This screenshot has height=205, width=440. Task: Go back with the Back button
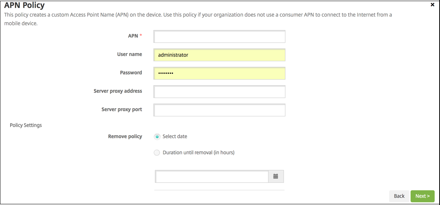point(399,196)
